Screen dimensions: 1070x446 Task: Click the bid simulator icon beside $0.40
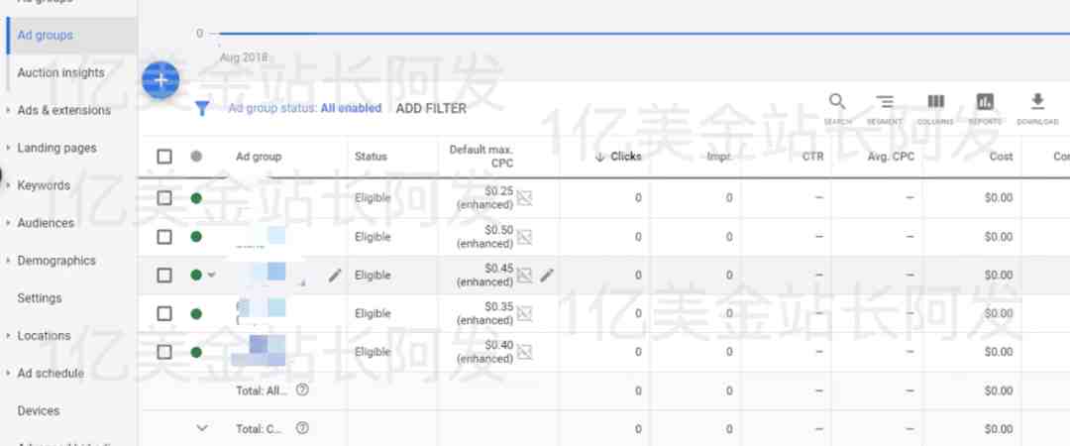pos(524,352)
